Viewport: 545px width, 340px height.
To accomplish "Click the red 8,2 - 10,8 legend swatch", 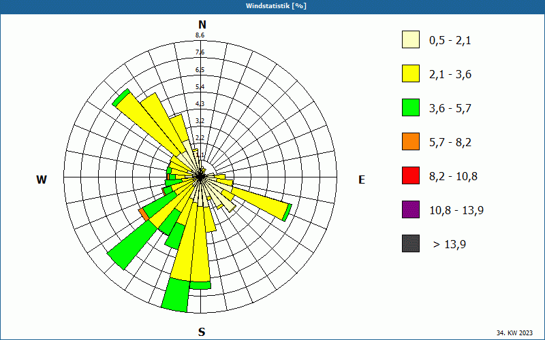I will coord(411,175).
